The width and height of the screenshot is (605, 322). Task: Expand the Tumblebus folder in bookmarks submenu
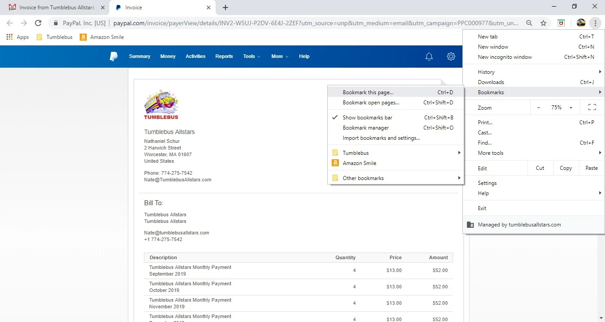[x=396, y=153]
